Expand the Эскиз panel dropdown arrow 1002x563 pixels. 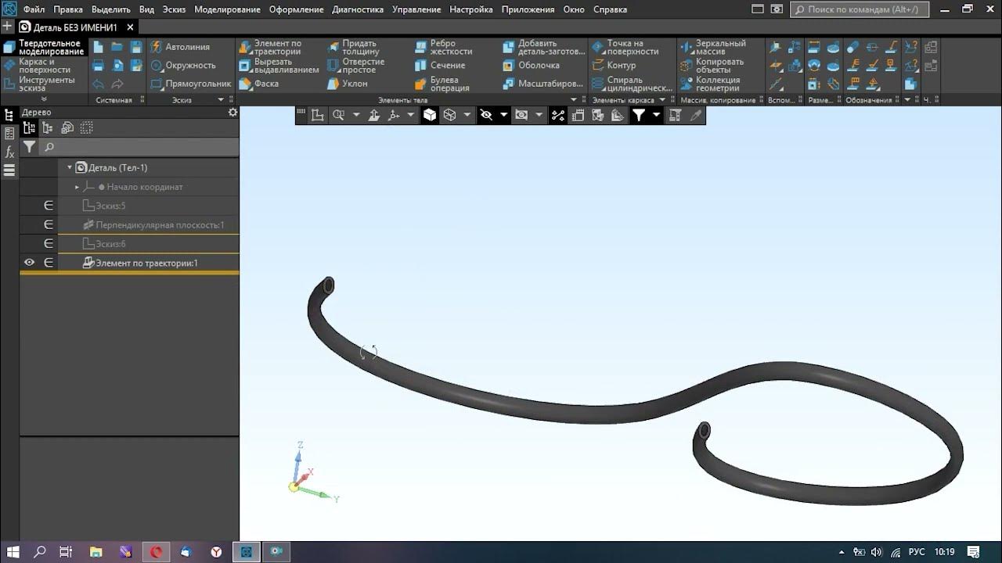[x=221, y=100]
